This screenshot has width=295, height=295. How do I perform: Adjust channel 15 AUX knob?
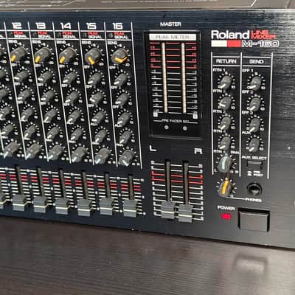(x=100, y=136)
